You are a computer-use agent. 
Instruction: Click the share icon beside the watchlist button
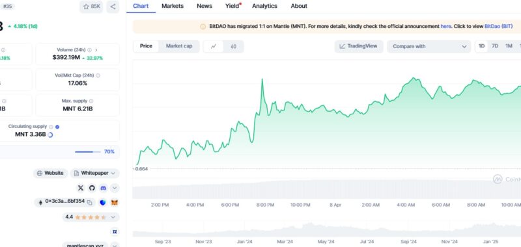[x=113, y=6]
